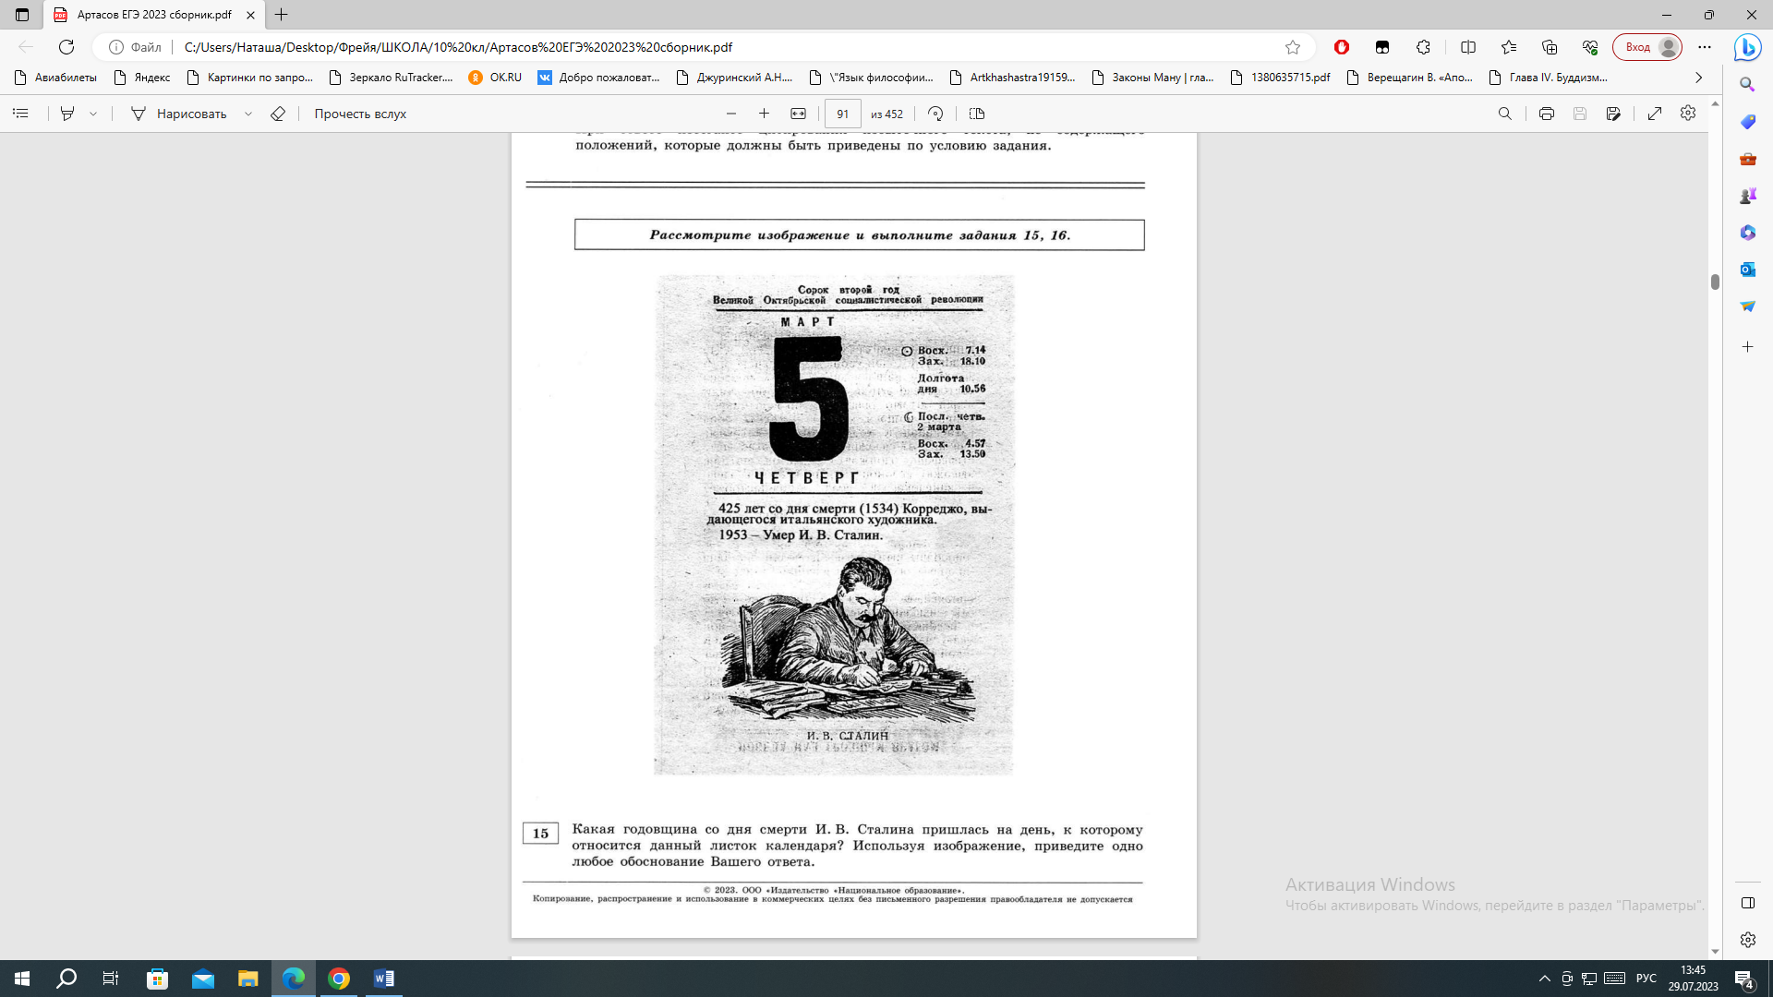Screen dimensions: 1773x997
Task: Open the Глава IV. Буддизм bookmark
Action: [x=1548, y=78]
